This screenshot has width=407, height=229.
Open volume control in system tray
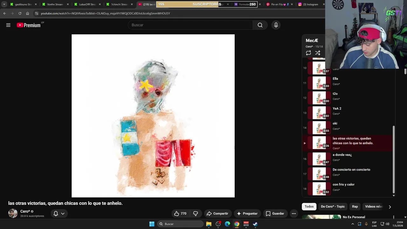pos(387,224)
